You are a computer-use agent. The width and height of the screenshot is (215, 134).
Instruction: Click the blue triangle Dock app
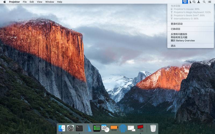point(88,128)
